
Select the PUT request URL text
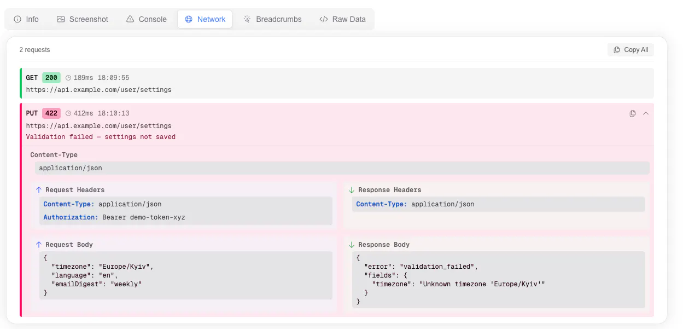(99, 126)
